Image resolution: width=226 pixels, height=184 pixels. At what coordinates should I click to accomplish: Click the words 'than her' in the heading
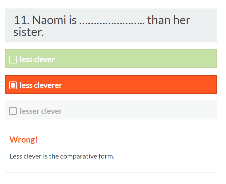pos(169,20)
